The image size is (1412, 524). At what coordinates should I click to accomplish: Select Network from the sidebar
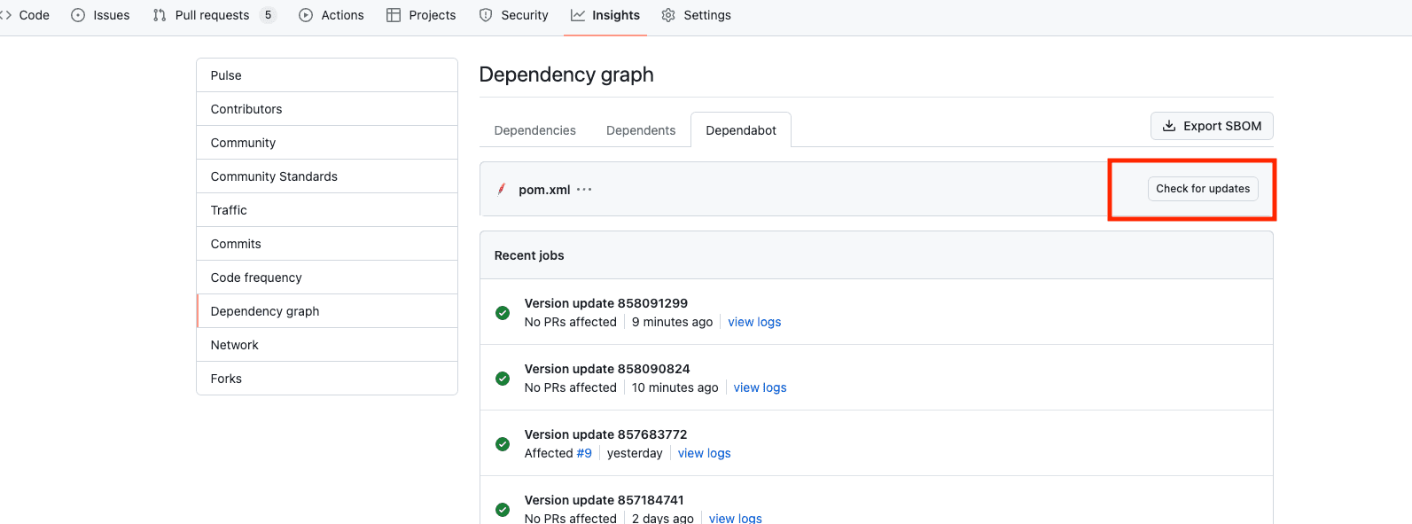(235, 345)
